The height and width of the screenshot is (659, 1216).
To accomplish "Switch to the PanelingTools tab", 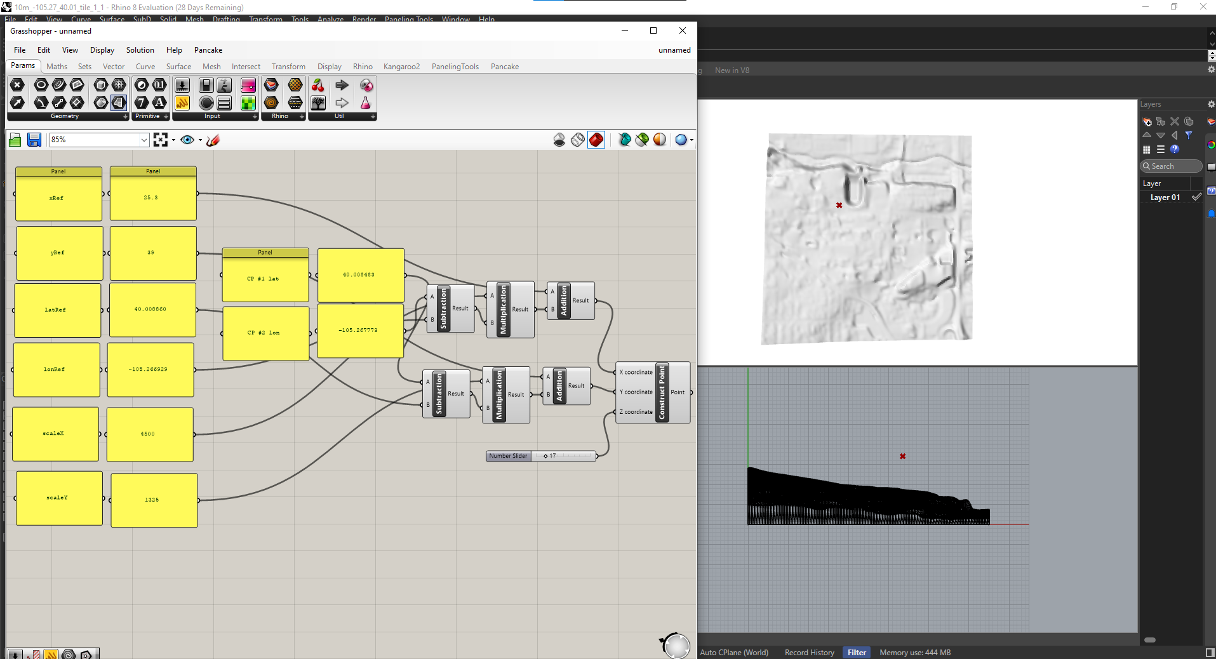I will coord(455,67).
